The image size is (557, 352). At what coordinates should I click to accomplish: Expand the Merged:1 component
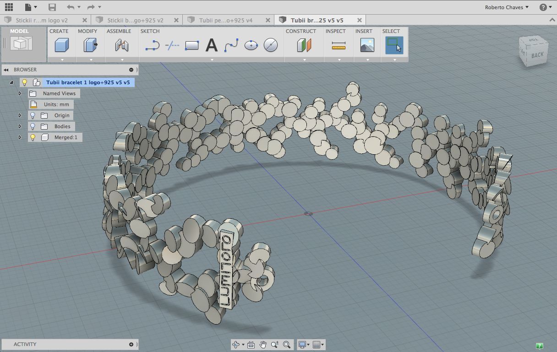click(x=20, y=137)
